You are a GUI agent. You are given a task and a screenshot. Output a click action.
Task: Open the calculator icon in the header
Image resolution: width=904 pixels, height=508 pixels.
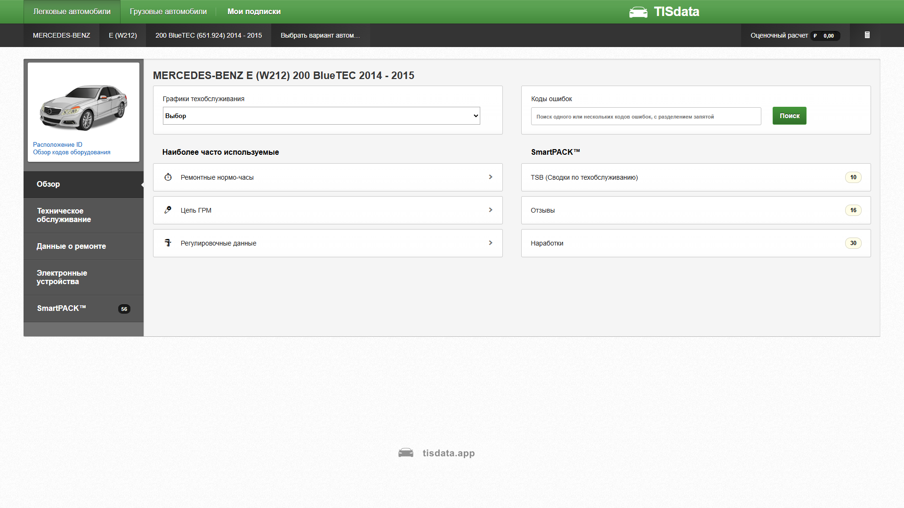(x=867, y=35)
